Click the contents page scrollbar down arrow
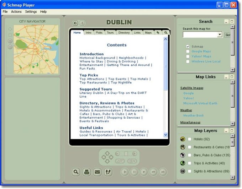Screen dimensions: 242x189 pos(165,135)
